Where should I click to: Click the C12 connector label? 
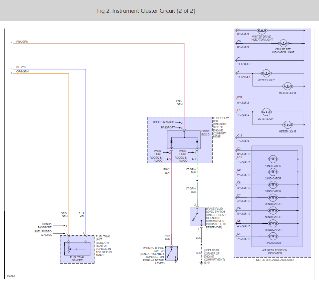tap(239, 136)
